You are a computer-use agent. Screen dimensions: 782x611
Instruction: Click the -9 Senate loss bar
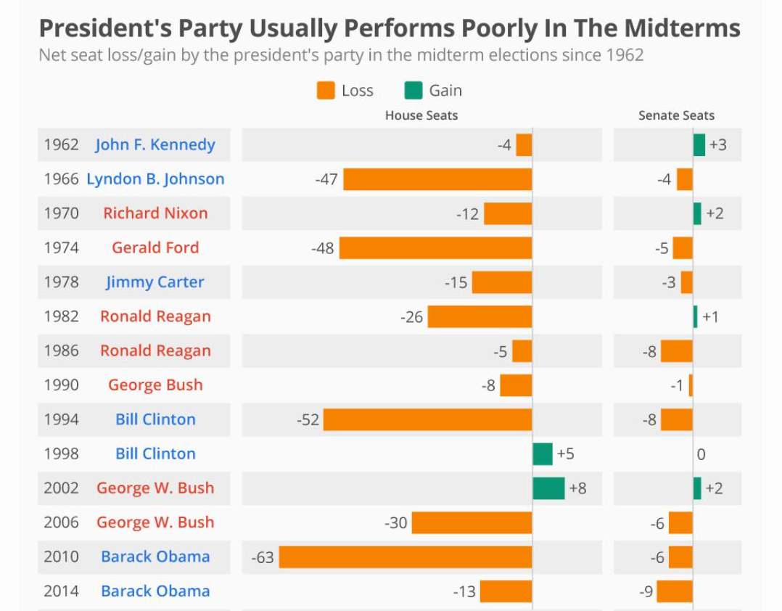pos(675,591)
